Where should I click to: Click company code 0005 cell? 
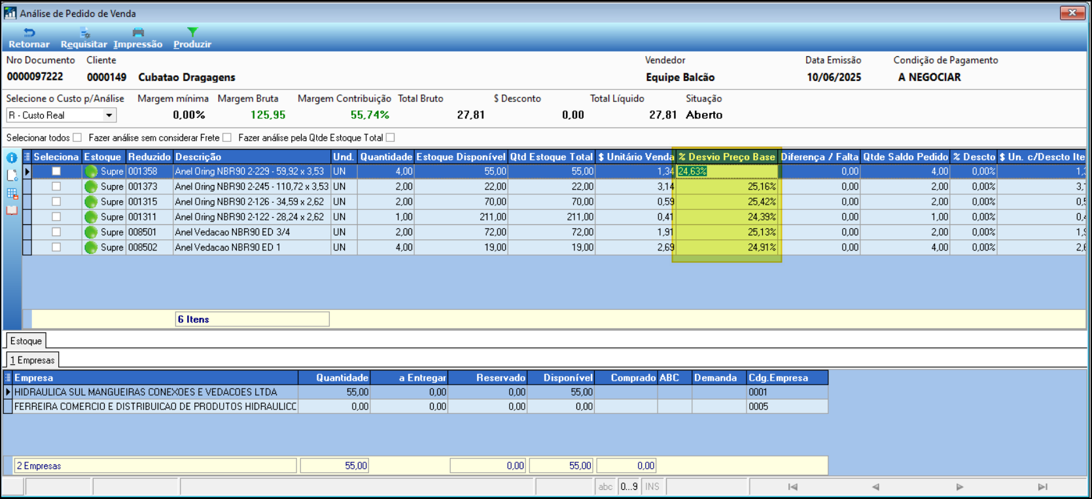787,406
